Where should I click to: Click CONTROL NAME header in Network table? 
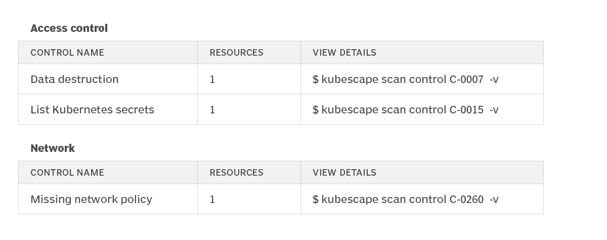click(67, 173)
